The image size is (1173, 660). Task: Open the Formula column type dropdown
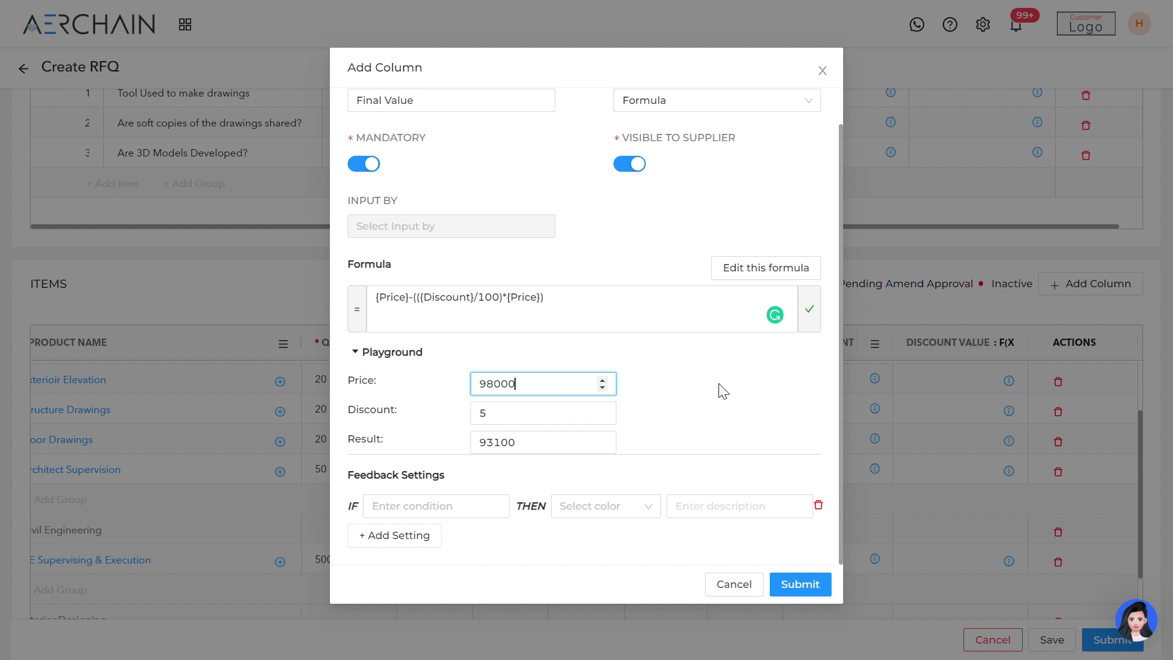tap(716, 100)
